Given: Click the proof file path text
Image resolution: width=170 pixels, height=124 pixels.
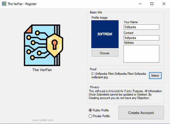Looking at the screenshot, I should 118,75.
